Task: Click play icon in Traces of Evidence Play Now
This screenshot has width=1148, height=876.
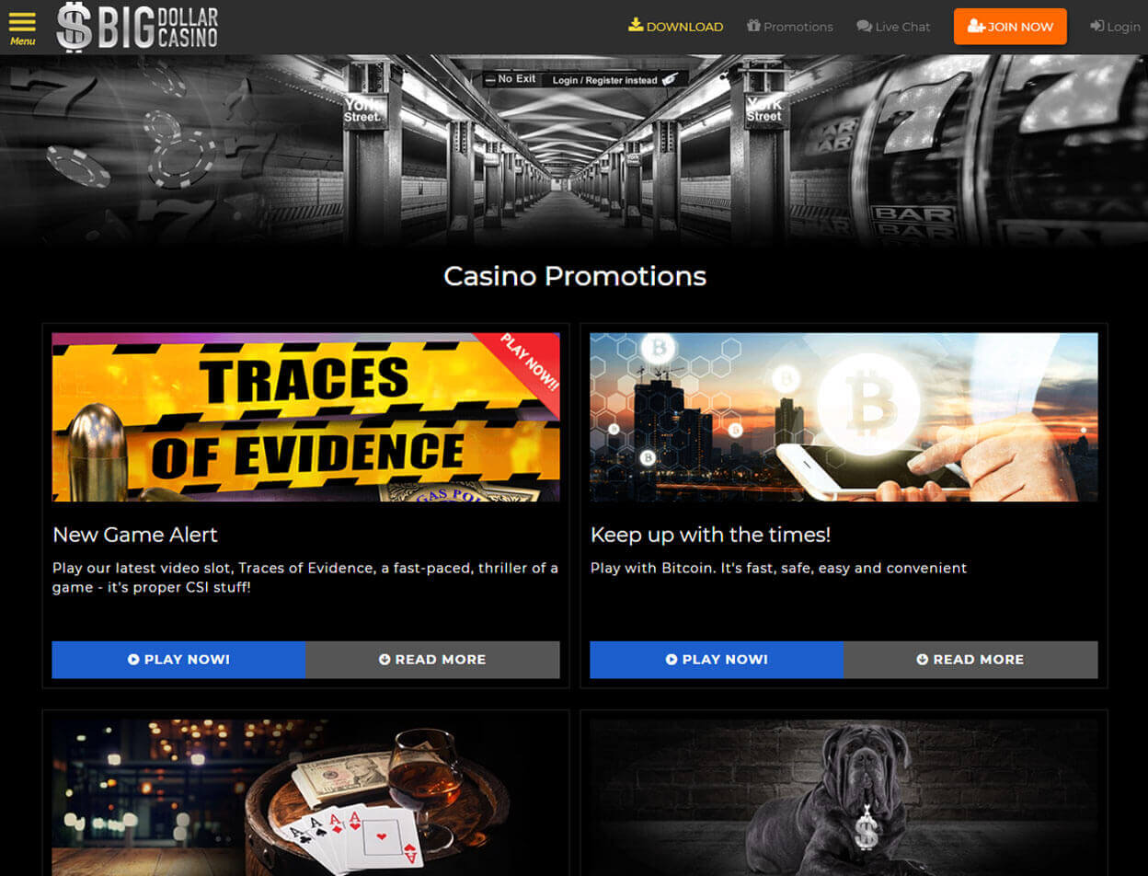Action: (x=133, y=660)
